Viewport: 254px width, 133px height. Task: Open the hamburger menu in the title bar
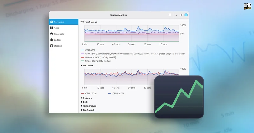click(x=170, y=15)
